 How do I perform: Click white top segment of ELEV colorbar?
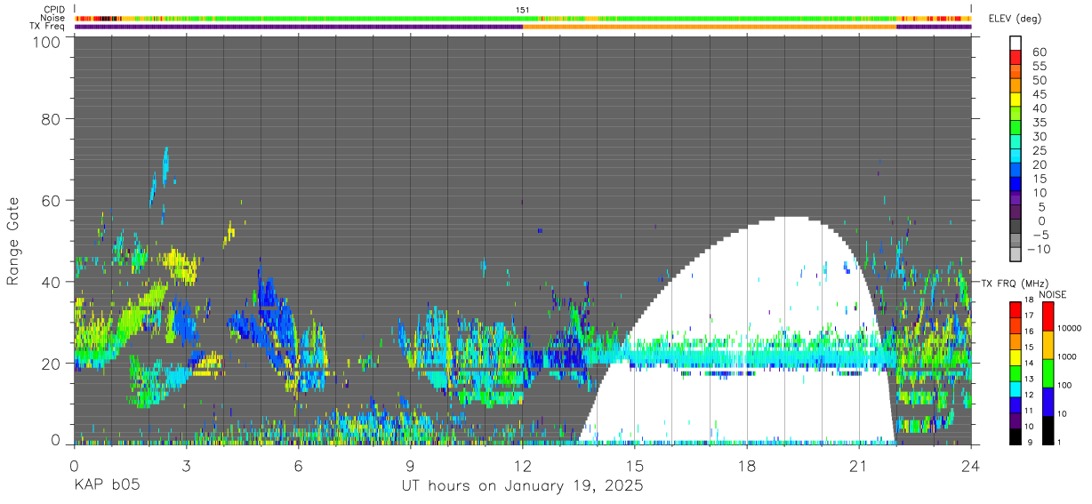[1016, 43]
